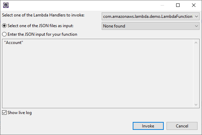
Task: Click the Show live log label
Action: click(20, 113)
